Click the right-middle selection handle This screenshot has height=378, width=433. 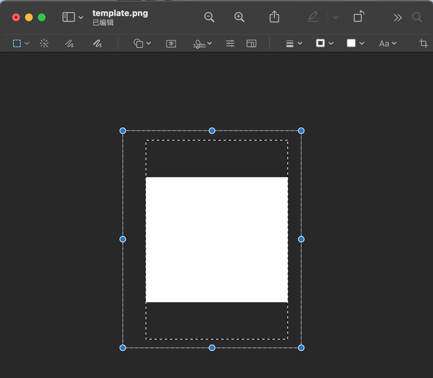[301, 239]
